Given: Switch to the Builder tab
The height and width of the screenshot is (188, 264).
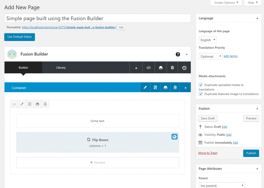Looking at the screenshot, I should tap(23, 68).
